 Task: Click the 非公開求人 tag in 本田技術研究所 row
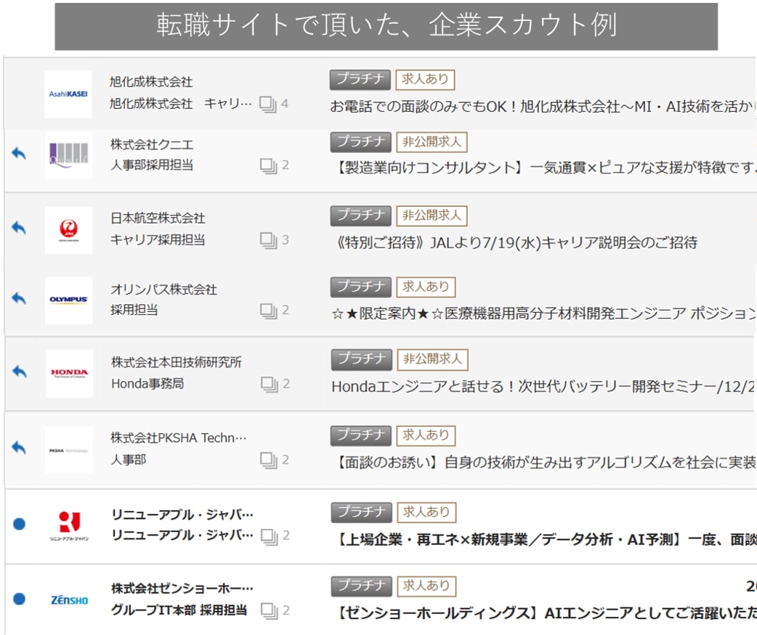click(x=433, y=360)
